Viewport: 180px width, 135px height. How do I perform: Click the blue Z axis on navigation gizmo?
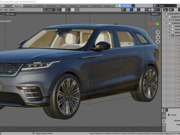click(x=153, y=19)
